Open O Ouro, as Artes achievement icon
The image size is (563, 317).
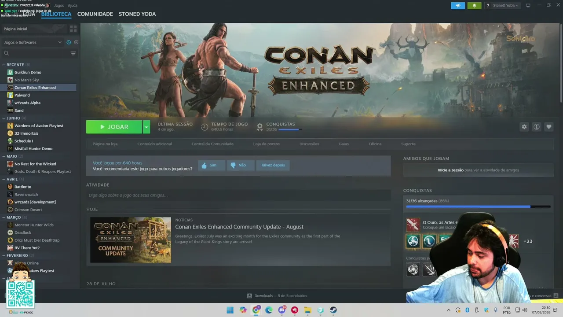[413, 225]
